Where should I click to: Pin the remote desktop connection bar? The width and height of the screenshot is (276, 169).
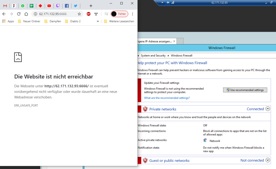[168, 2]
